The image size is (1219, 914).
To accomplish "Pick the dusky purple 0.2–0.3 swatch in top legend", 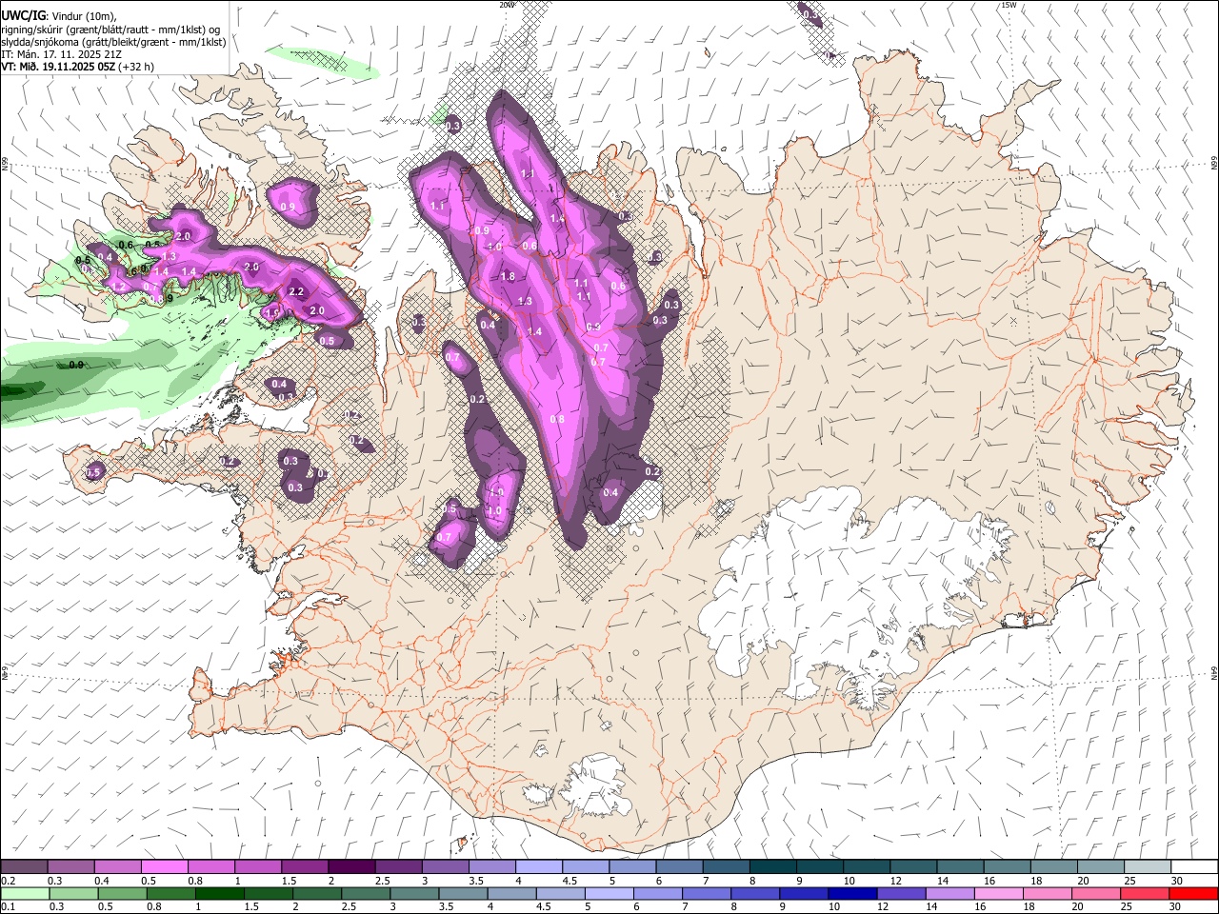I will [24, 867].
